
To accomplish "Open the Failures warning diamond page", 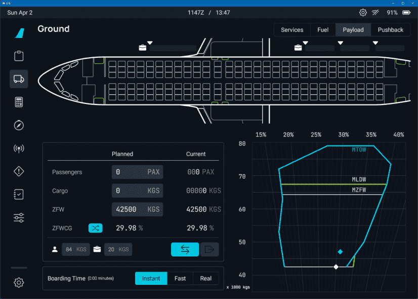I will click(19, 172).
